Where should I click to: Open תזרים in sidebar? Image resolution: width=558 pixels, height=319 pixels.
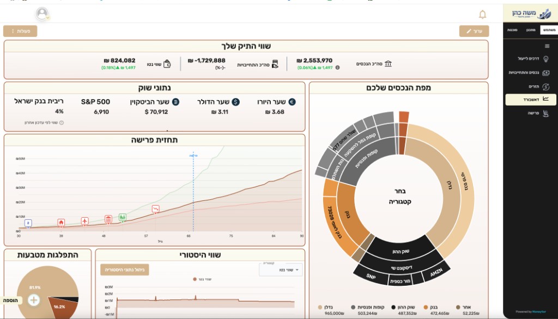[x=538, y=87]
